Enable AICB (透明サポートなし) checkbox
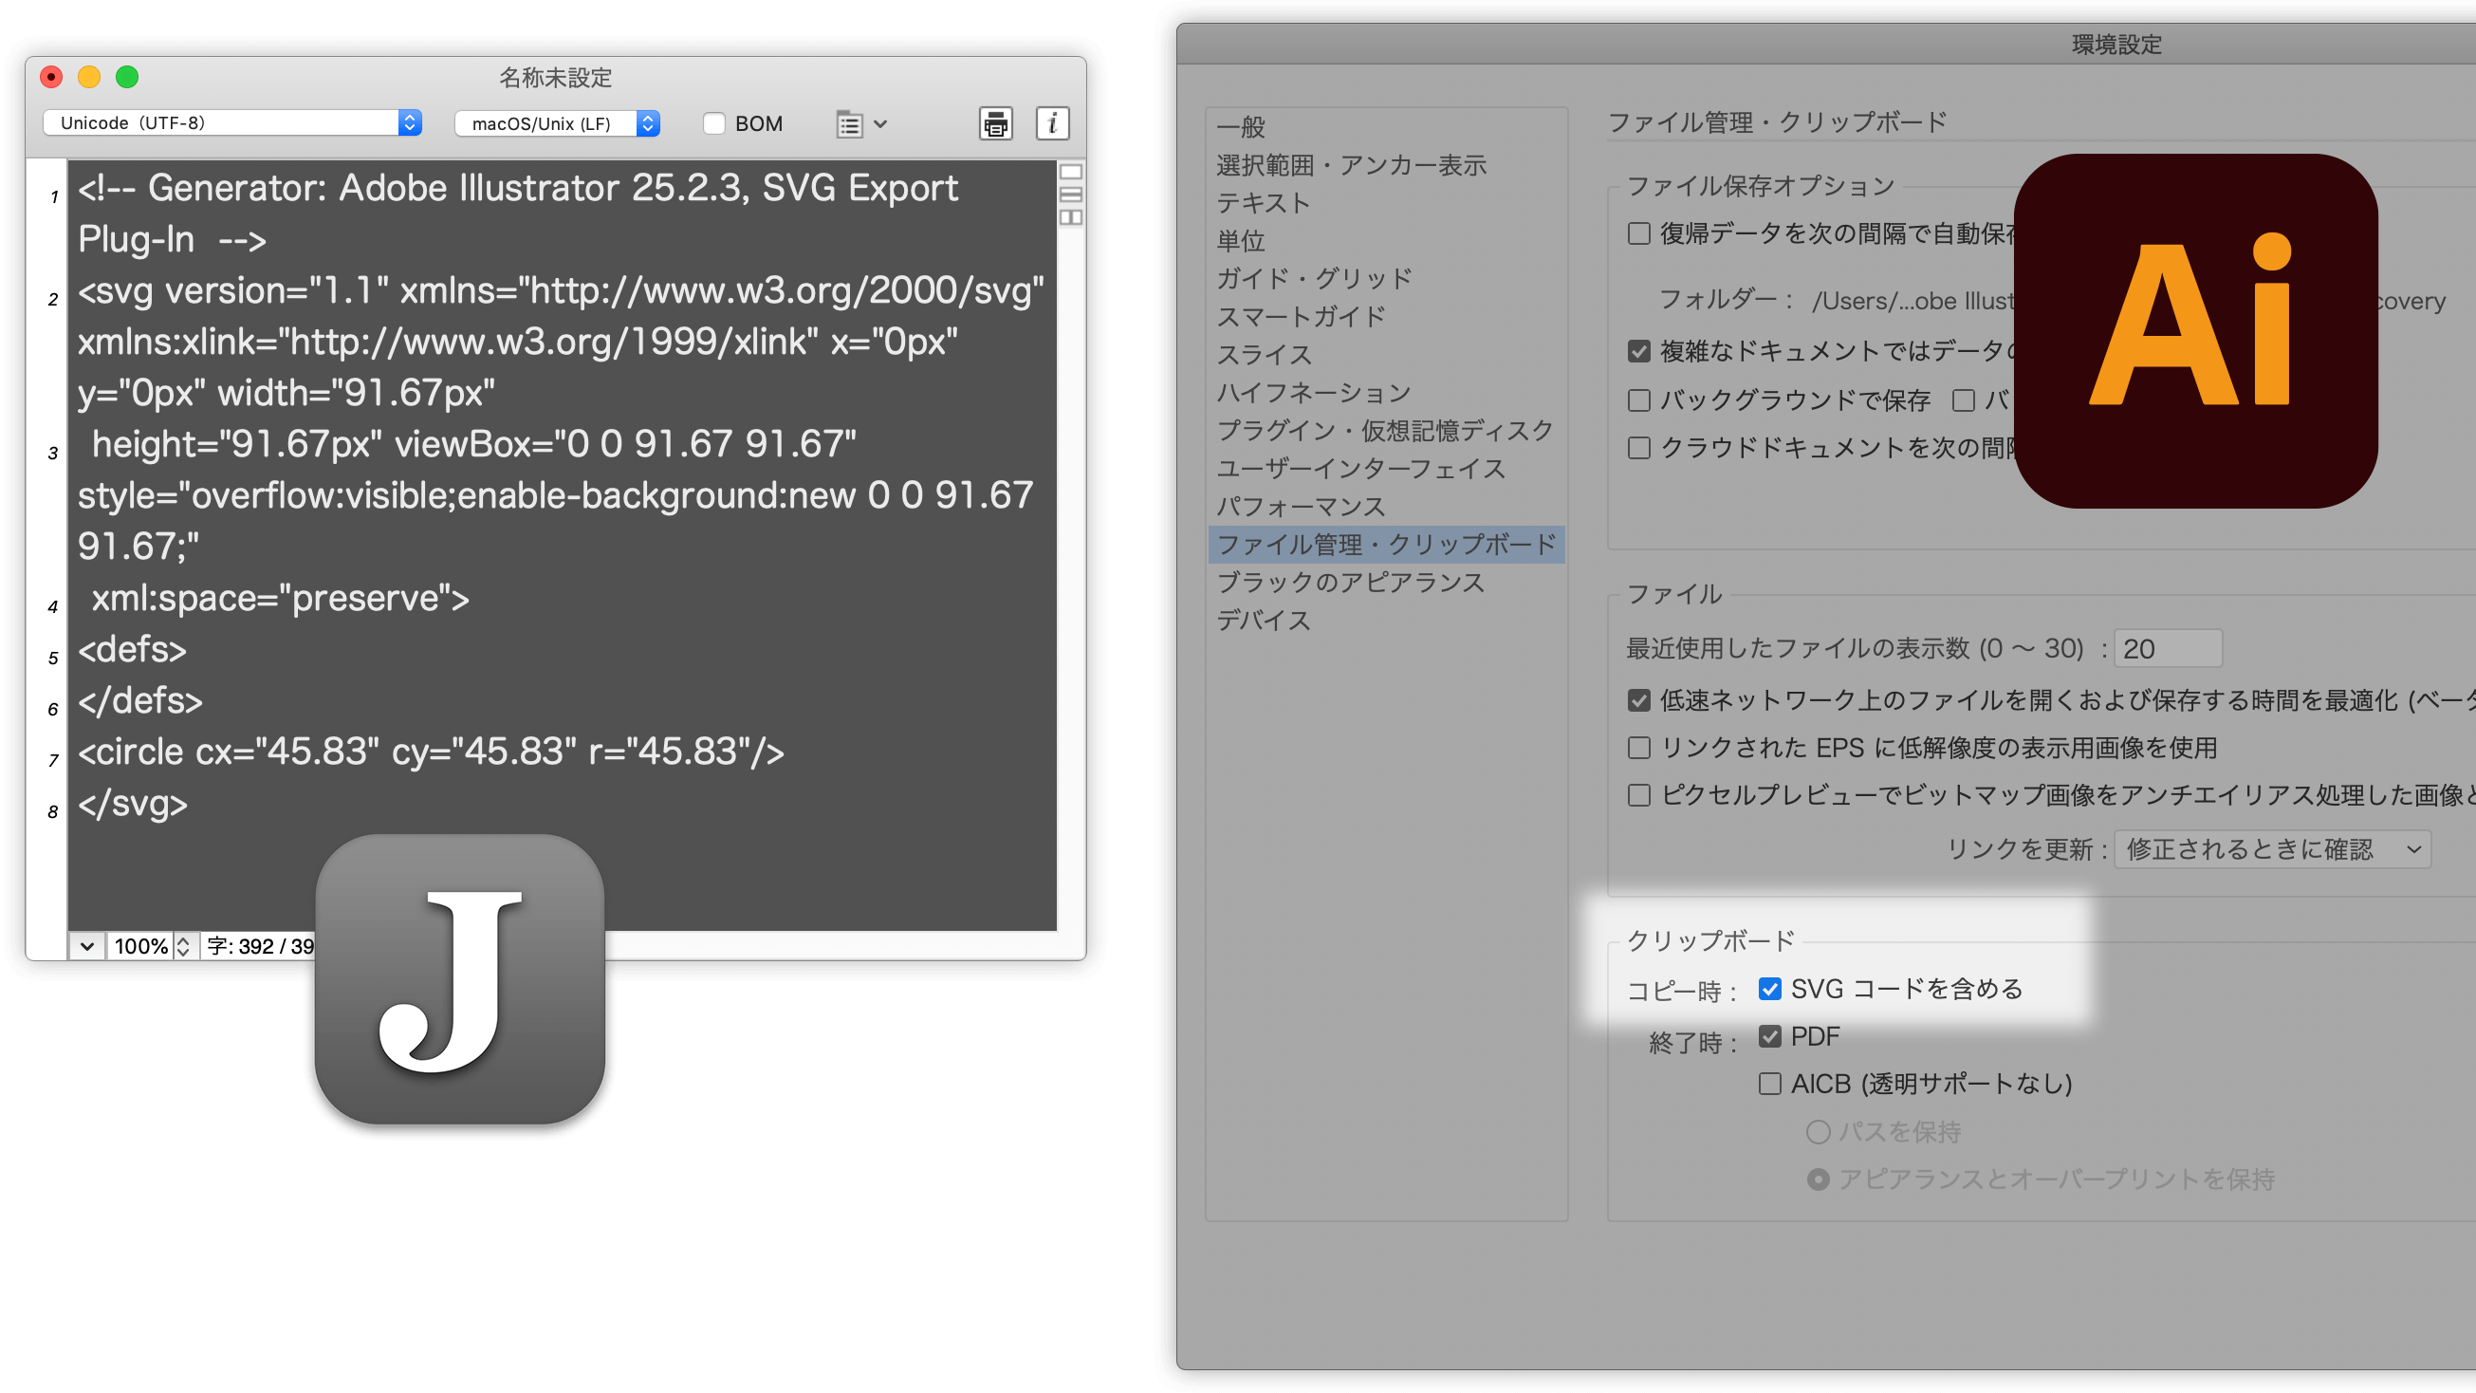The width and height of the screenshot is (2476, 1393). pyautogui.click(x=1769, y=1084)
